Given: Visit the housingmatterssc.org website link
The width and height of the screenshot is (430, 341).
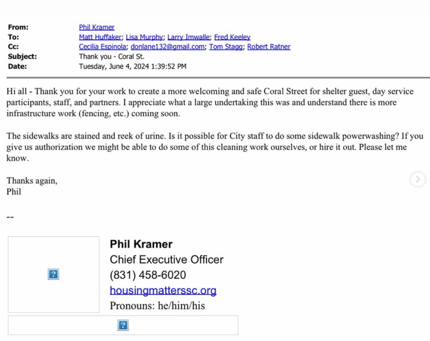Looking at the screenshot, I should tap(163, 290).
